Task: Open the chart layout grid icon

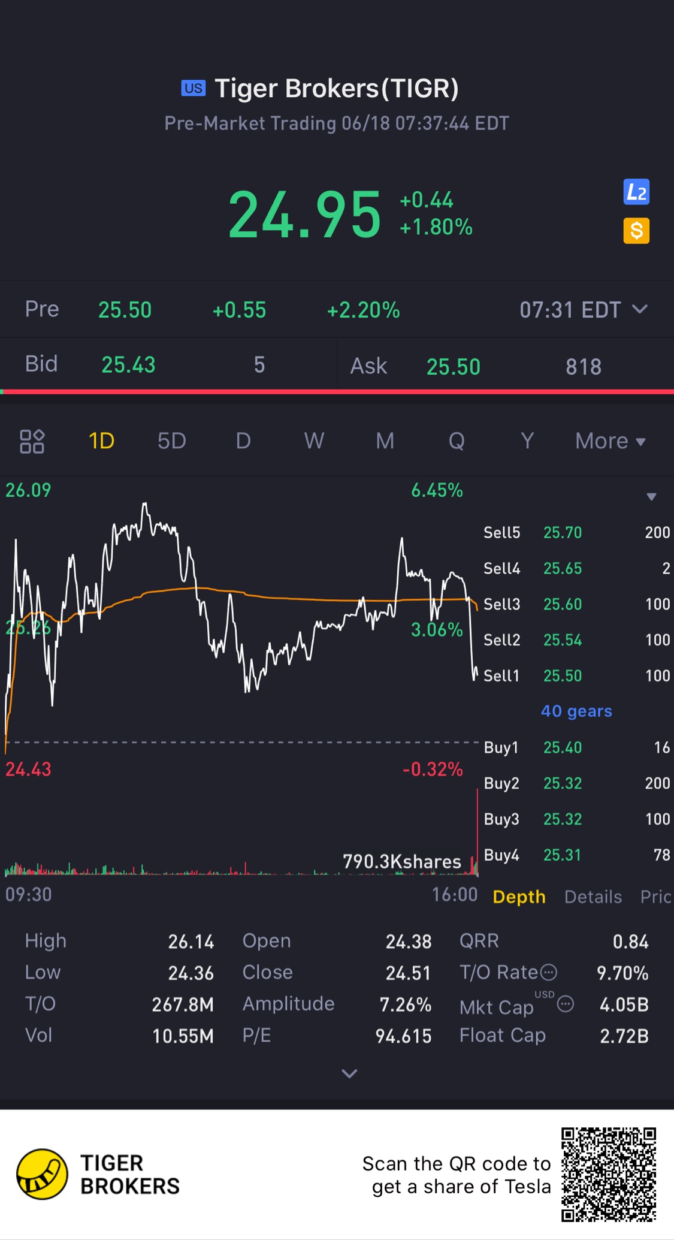Action: click(x=32, y=442)
